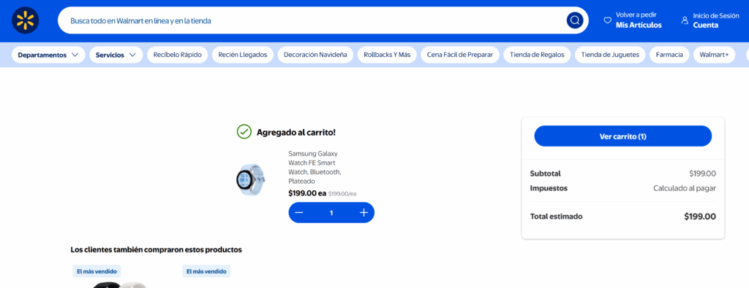The width and height of the screenshot is (749, 288).
Task: Open Recíbelo Rápido category
Action: point(177,55)
